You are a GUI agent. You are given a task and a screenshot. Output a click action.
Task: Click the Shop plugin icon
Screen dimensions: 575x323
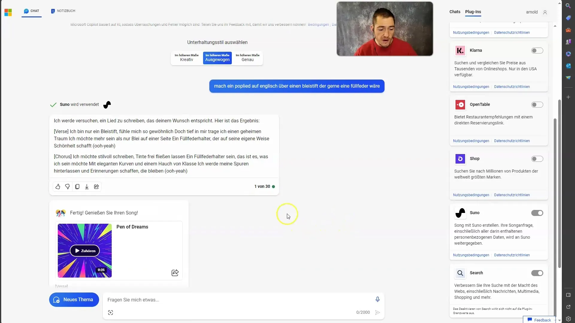460,159
